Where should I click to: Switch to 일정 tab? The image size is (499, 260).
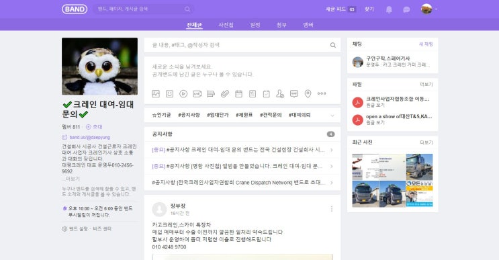tap(255, 25)
